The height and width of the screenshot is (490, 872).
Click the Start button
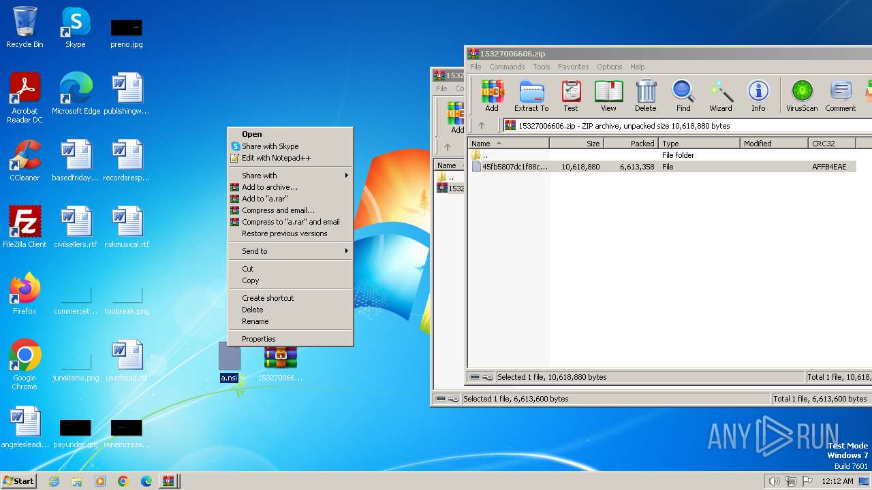click(19, 481)
